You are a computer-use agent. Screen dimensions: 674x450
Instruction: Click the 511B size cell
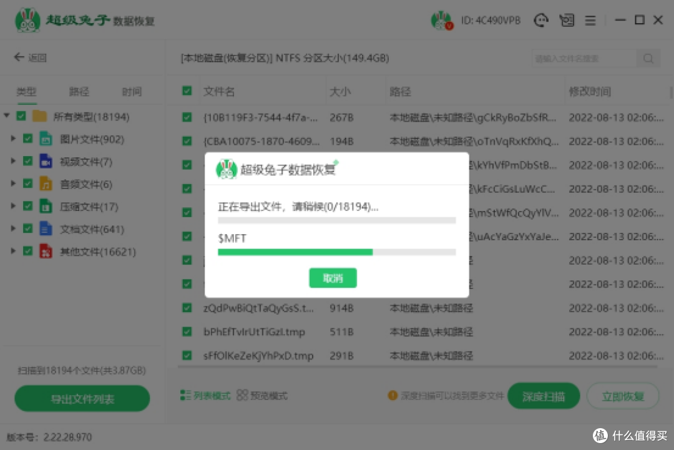click(341, 331)
